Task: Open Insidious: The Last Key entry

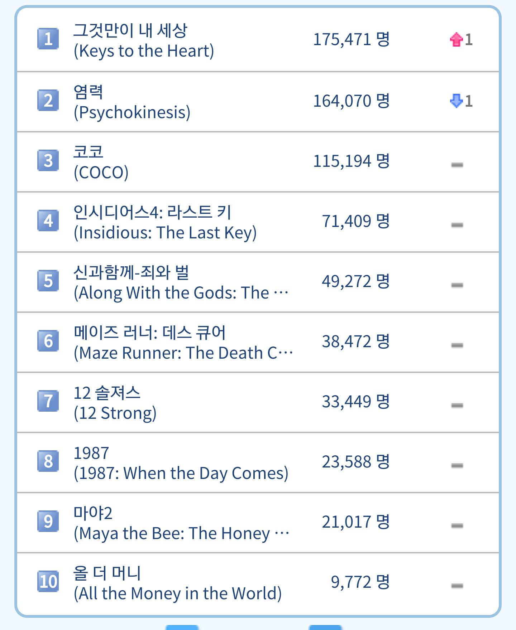Action: pos(165,222)
